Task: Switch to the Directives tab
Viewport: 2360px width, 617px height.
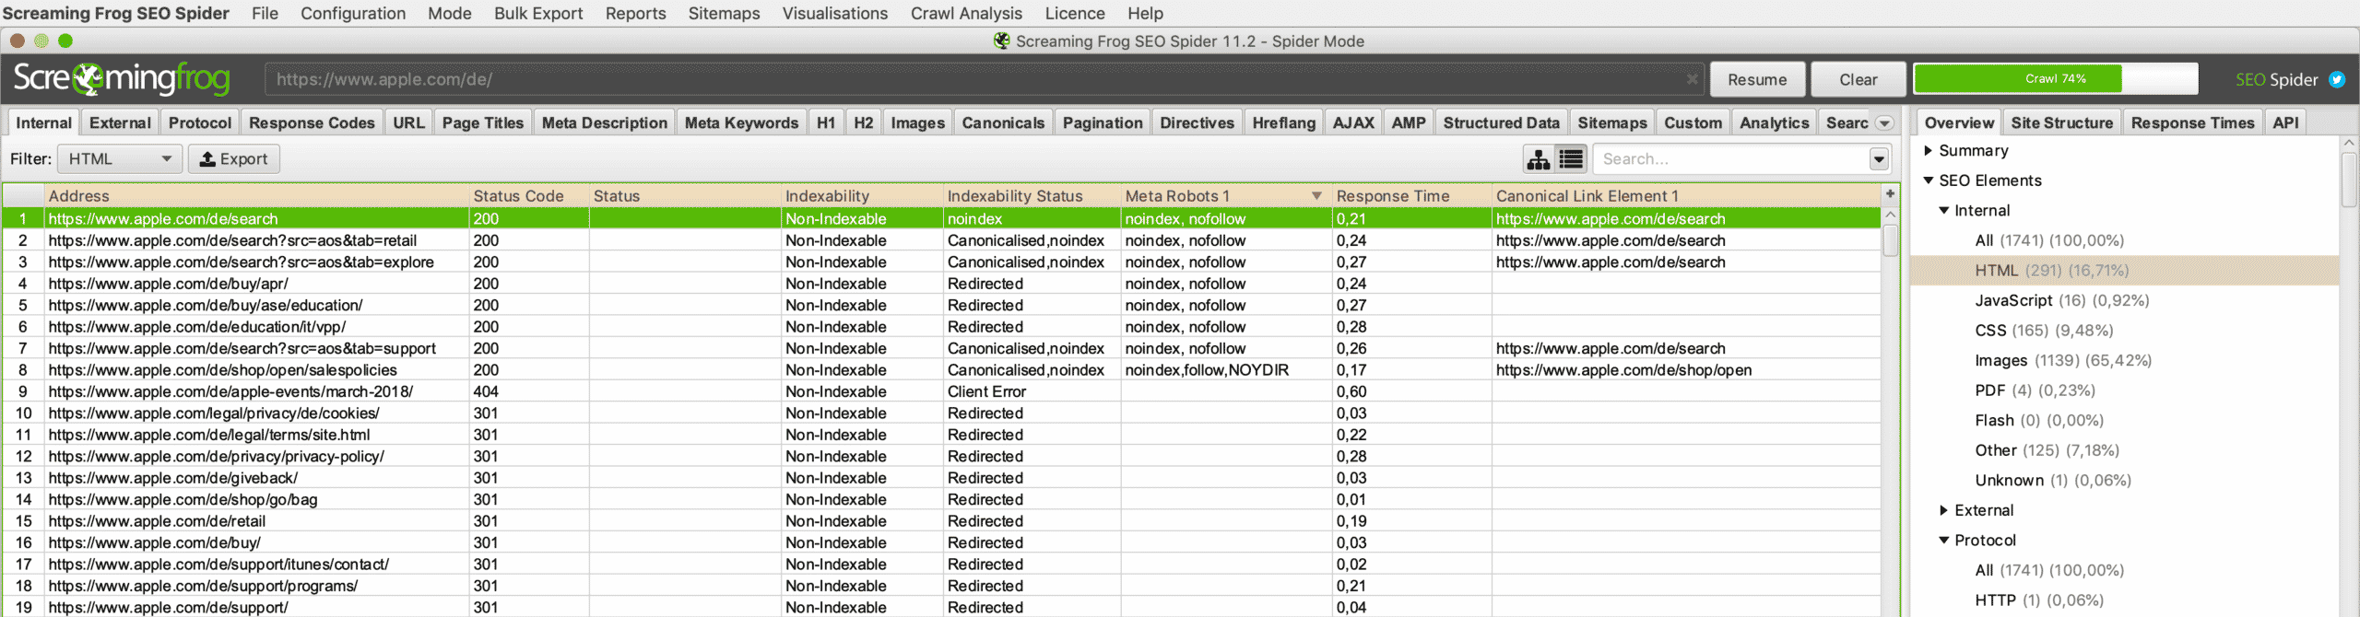Action: [1197, 123]
